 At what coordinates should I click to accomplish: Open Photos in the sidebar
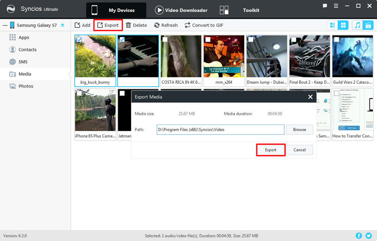(26, 86)
